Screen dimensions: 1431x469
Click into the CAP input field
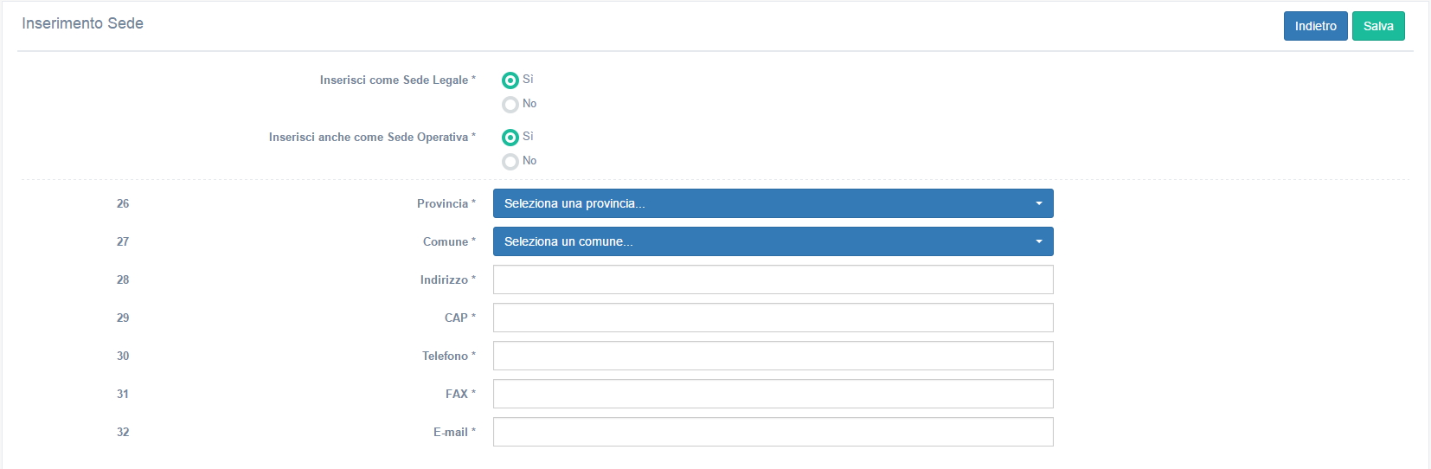773,318
